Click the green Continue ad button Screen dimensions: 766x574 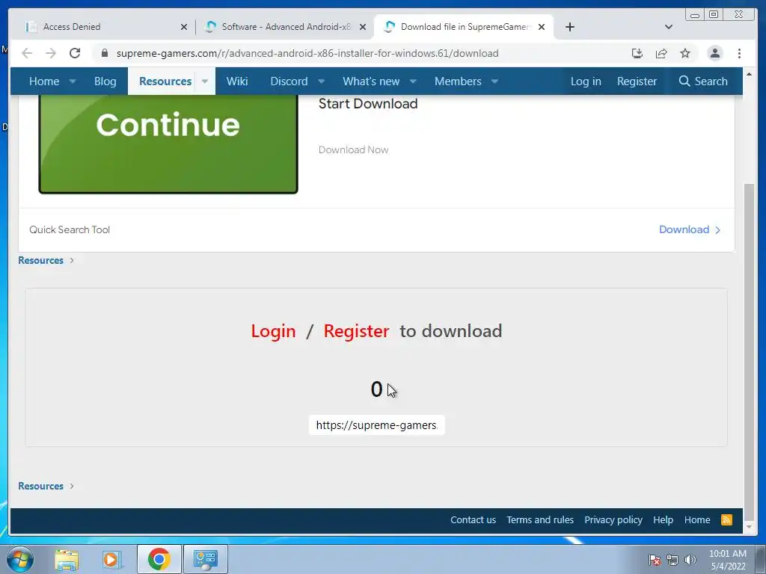click(168, 144)
